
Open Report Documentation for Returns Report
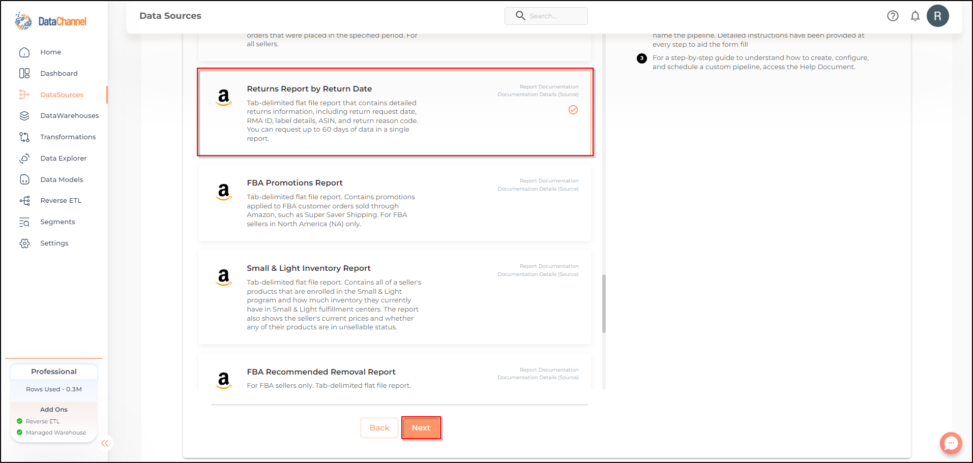point(549,87)
